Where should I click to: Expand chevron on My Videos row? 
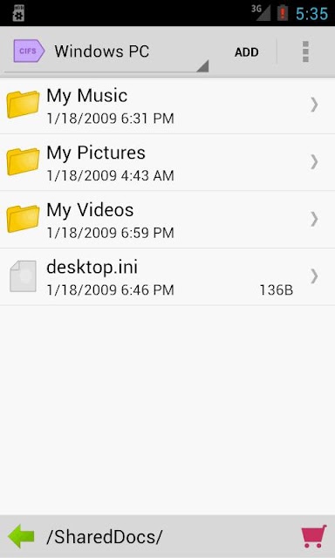pyautogui.click(x=314, y=219)
